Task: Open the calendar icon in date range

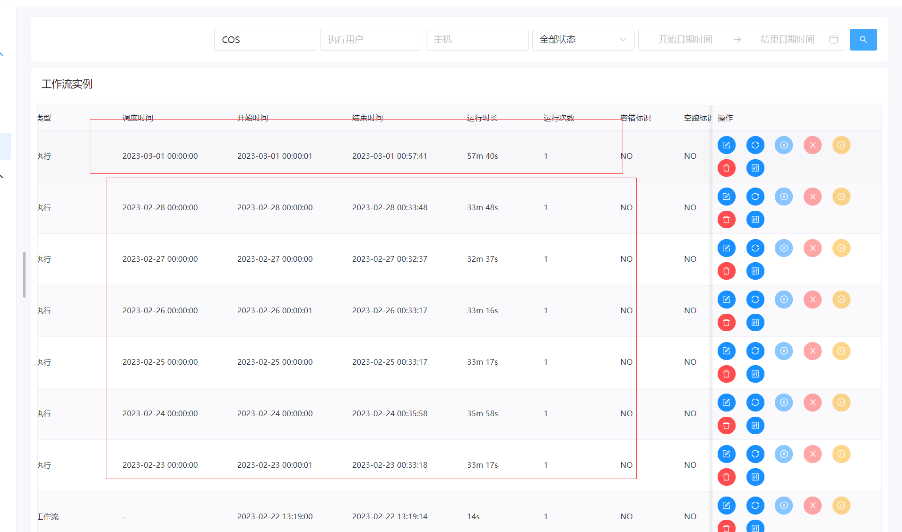Action: [x=833, y=40]
